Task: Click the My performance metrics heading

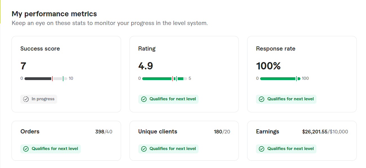Action: click(x=54, y=14)
